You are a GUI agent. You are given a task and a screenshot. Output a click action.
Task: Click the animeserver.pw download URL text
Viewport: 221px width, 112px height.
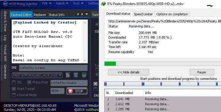point(165,21)
